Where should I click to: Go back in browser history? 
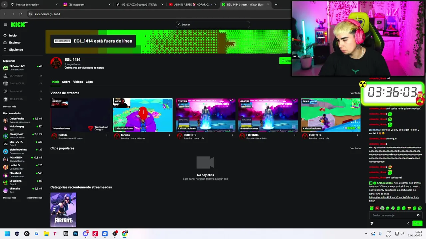tap(5, 14)
